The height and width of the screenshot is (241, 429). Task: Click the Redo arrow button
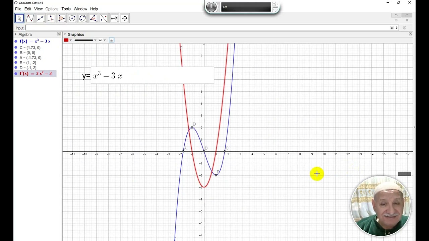pyautogui.click(x=407, y=15)
